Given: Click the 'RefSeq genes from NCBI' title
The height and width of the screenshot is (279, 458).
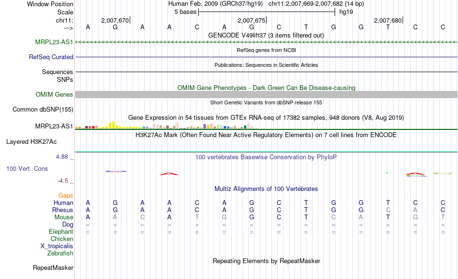Looking at the screenshot, I should (x=266, y=50).
